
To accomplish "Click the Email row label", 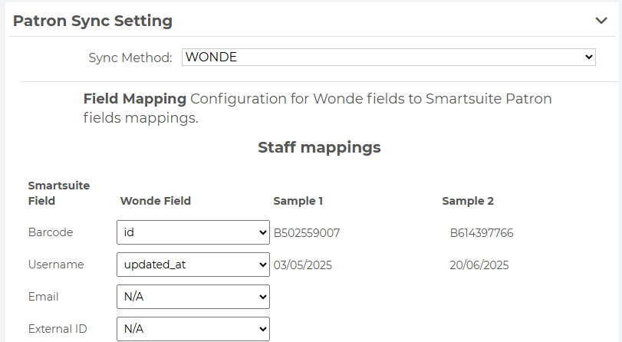I will pos(43,297).
